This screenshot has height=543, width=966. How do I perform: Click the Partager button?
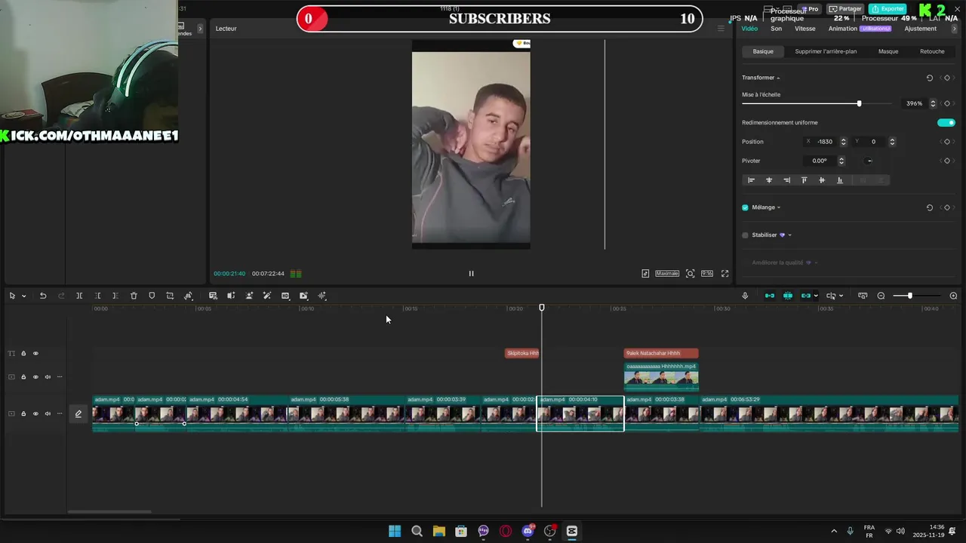point(845,9)
